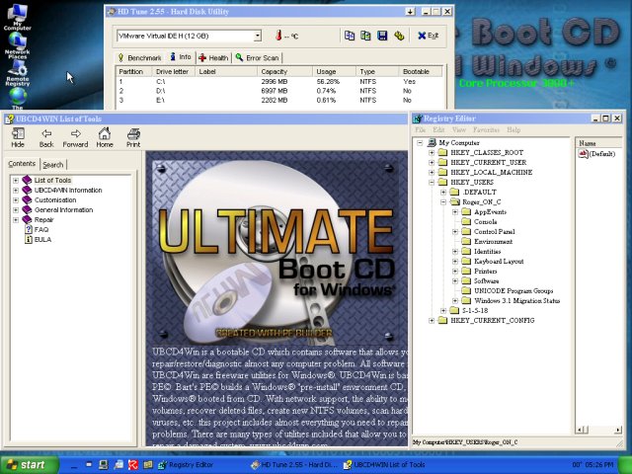Select the Environment registry key folder
This screenshot has height=474, width=632.
pos(487,241)
